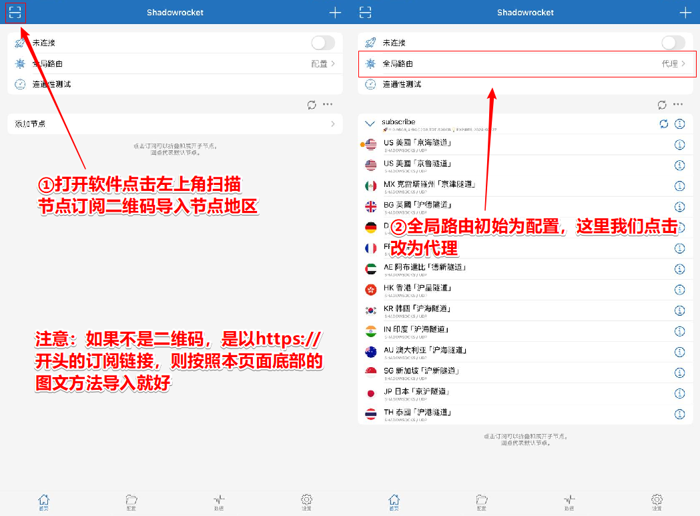Screen dimensions: 700x516
Task: Expand the 添加节点 row
Action: point(175,124)
